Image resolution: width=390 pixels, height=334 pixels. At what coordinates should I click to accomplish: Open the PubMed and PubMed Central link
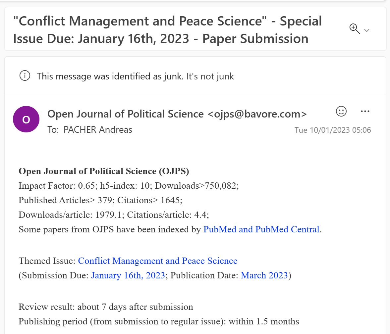tap(261, 229)
